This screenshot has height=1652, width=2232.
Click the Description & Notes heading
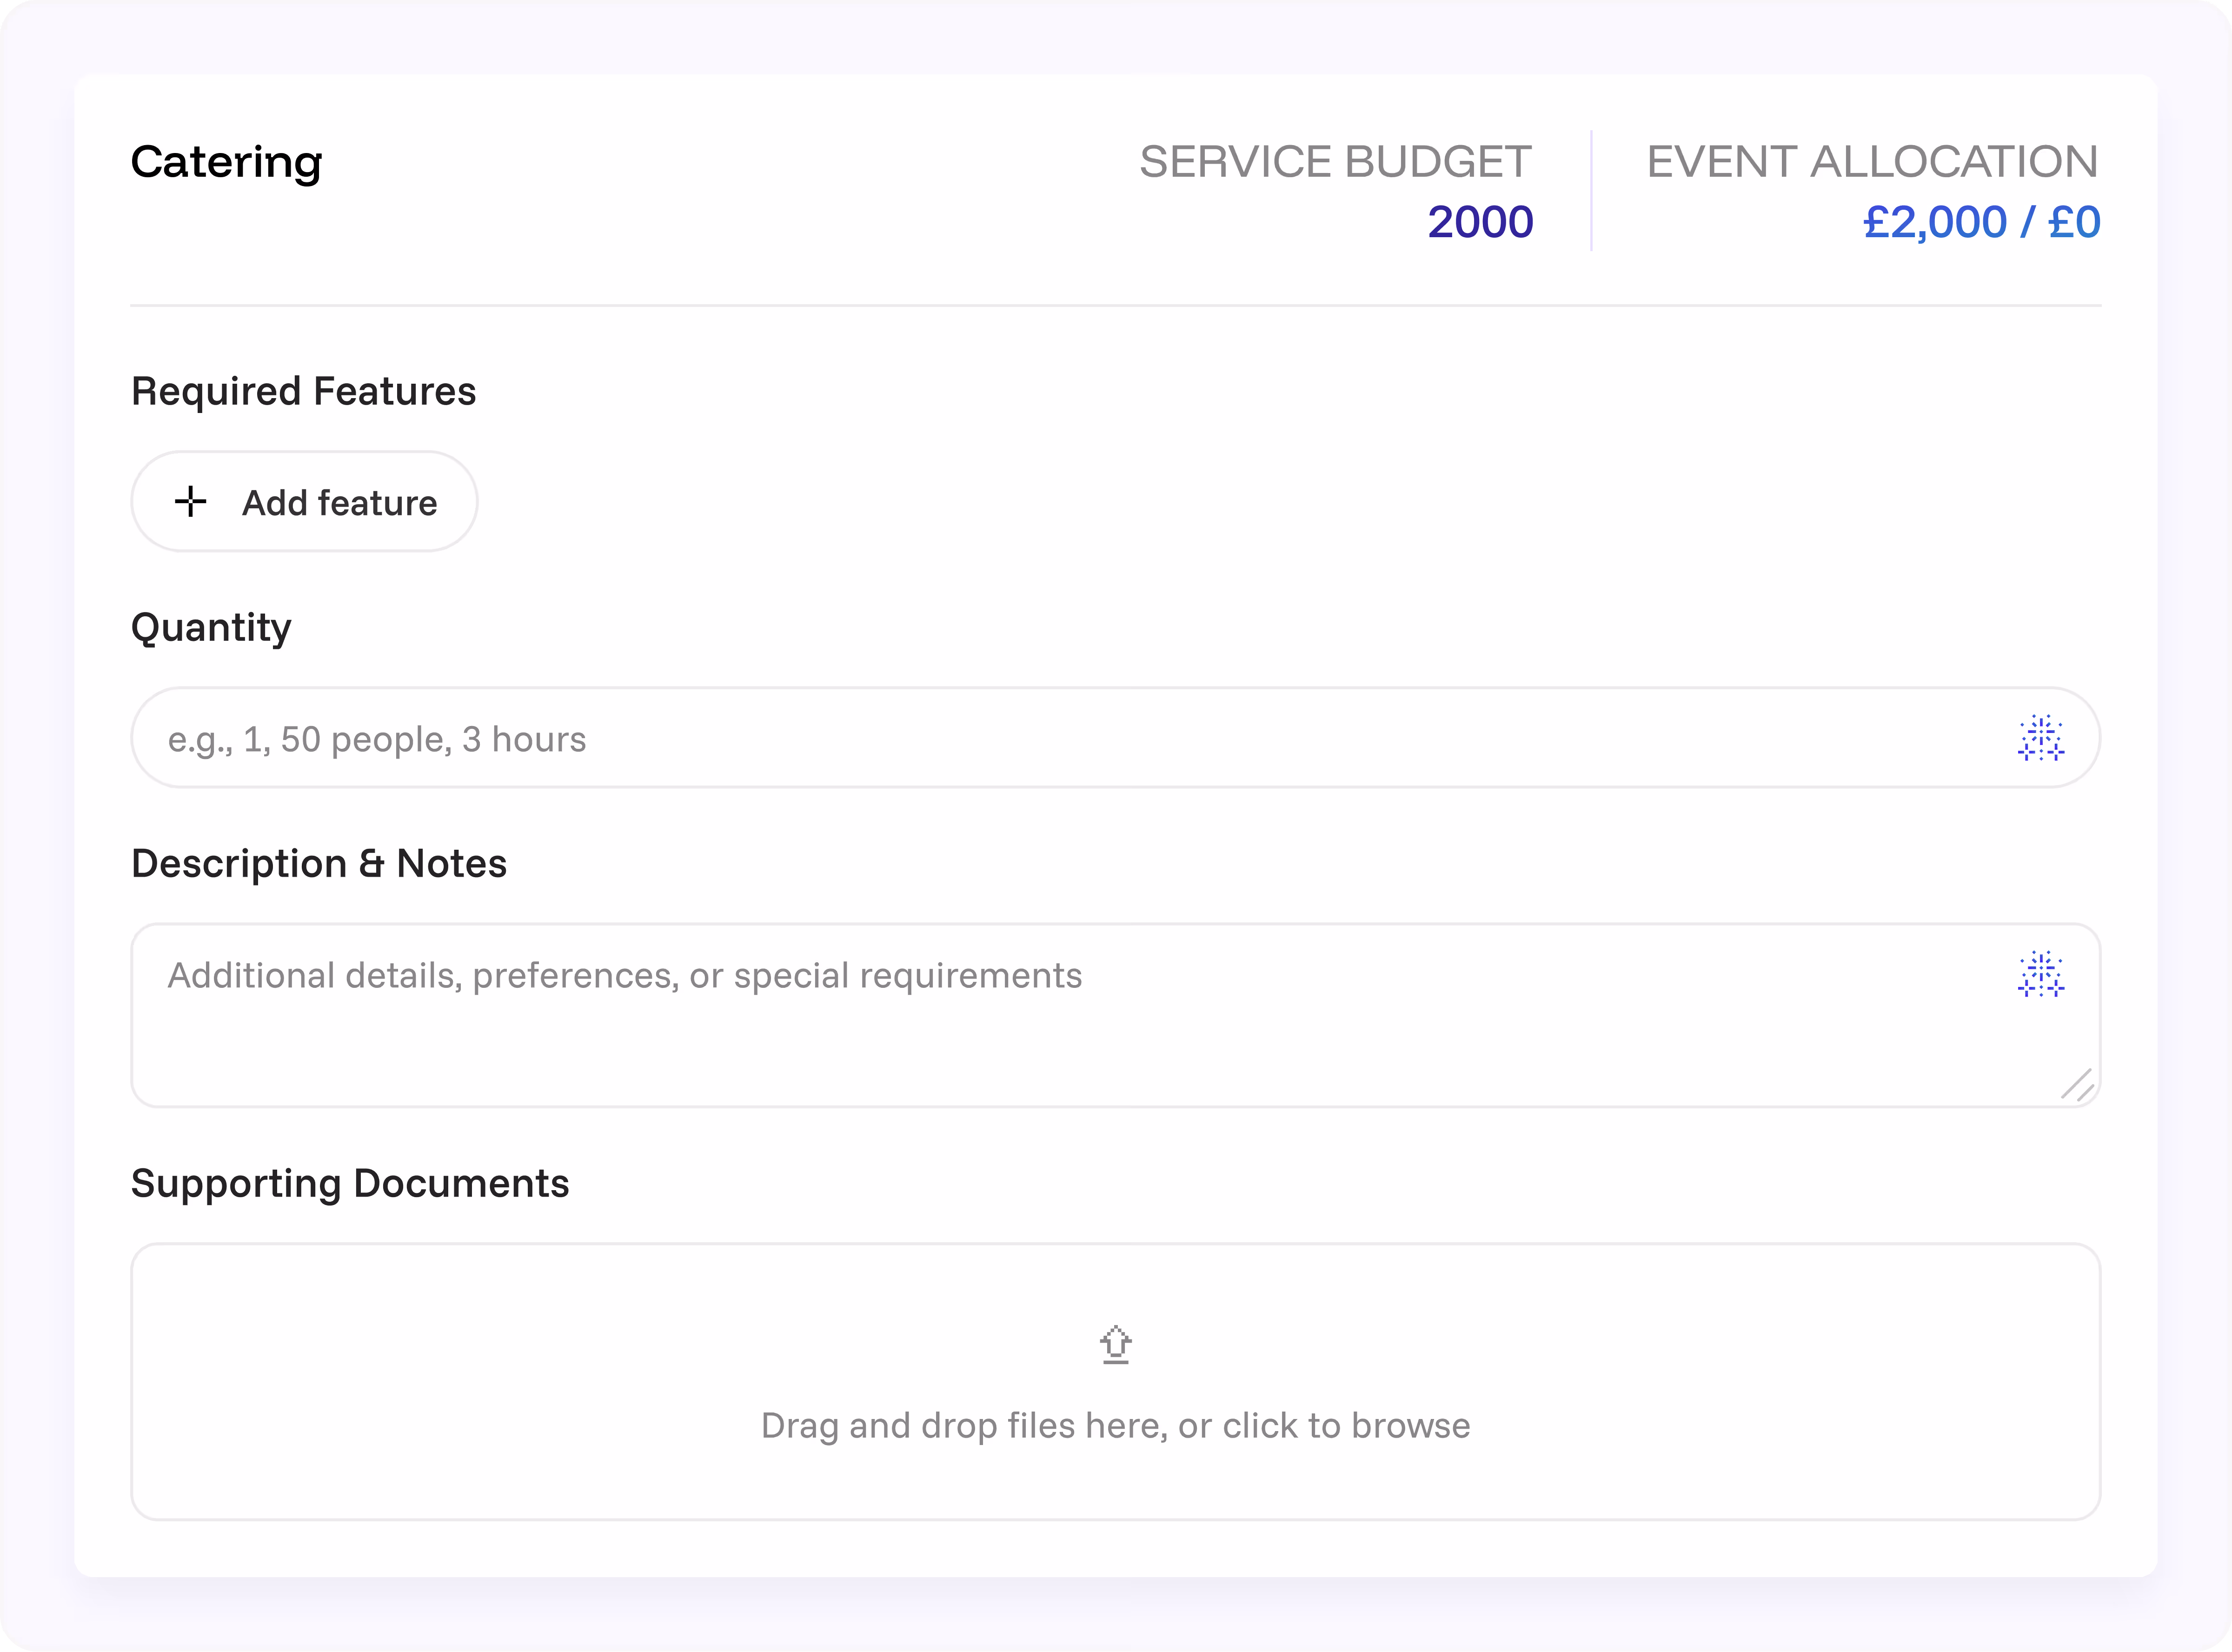tap(319, 863)
